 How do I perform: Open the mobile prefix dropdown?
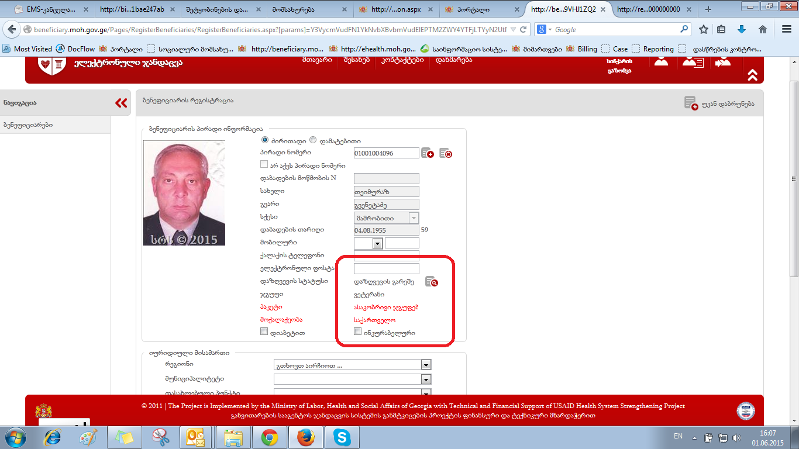click(377, 243)
